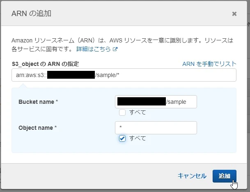
Task: Open the 詳細はこちら link
Action: (97, 49)
